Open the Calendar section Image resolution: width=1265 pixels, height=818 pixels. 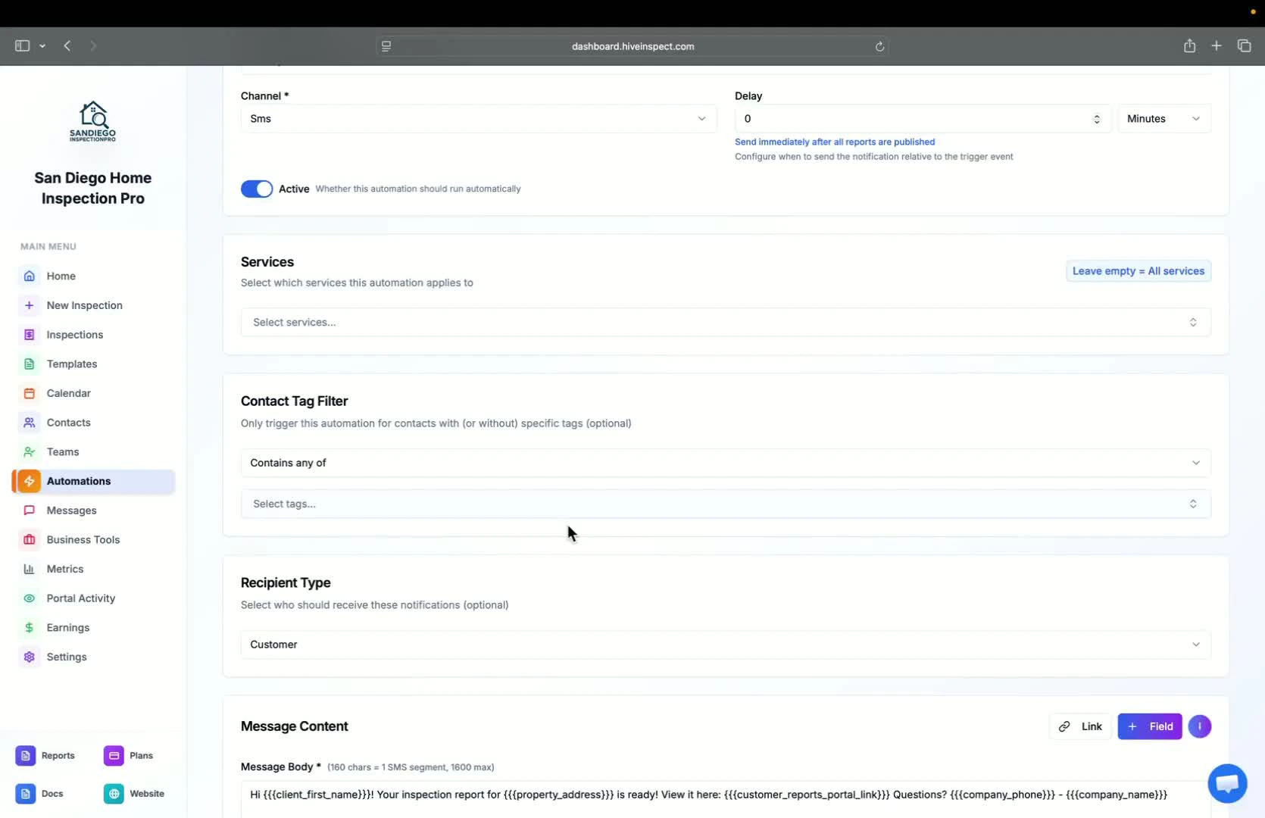click(67, 393)
